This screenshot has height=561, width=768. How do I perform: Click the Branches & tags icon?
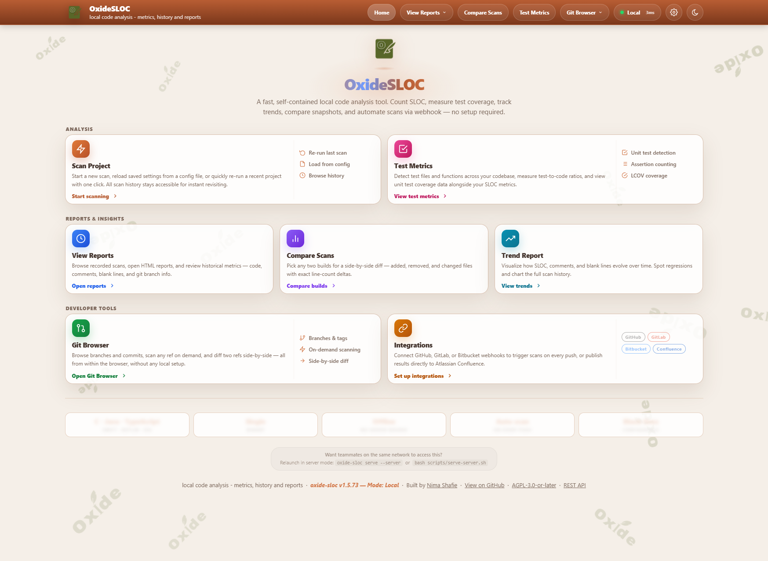(x=302, y=338)
